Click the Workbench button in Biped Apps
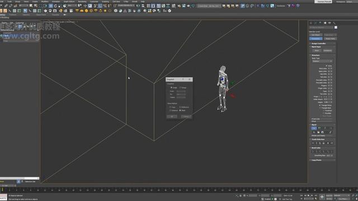Viewport: 358px width, 201px height. click(327, 51)
